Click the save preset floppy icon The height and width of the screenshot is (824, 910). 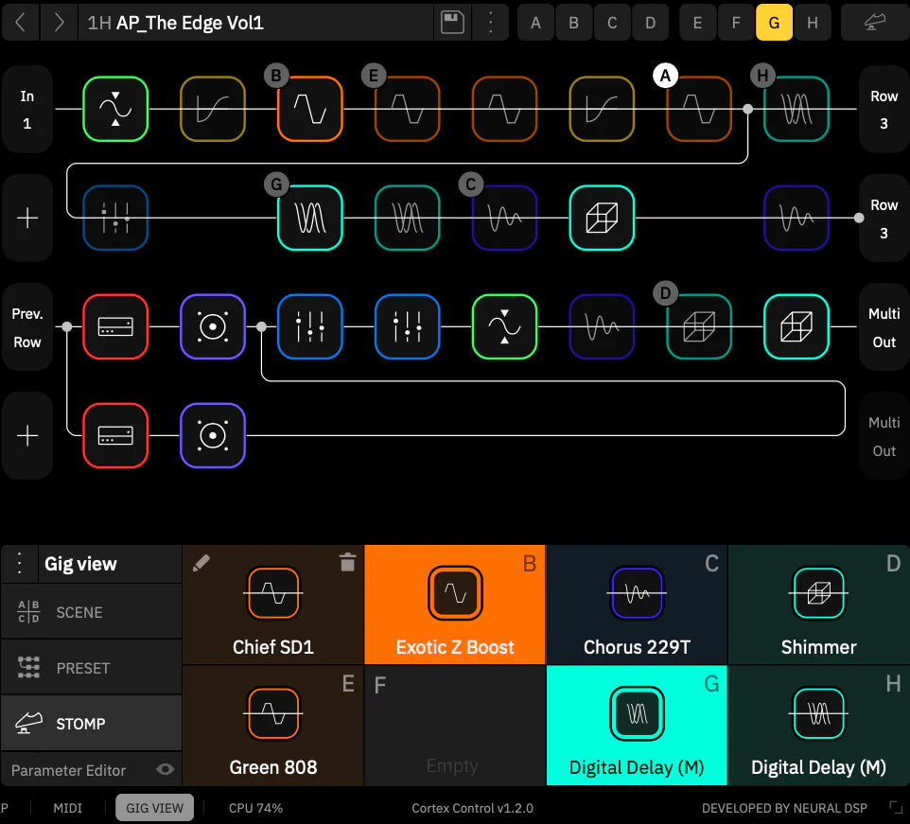[452, 22]
